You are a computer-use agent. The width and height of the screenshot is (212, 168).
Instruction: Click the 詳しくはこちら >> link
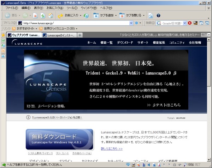(x=112, y=149)
